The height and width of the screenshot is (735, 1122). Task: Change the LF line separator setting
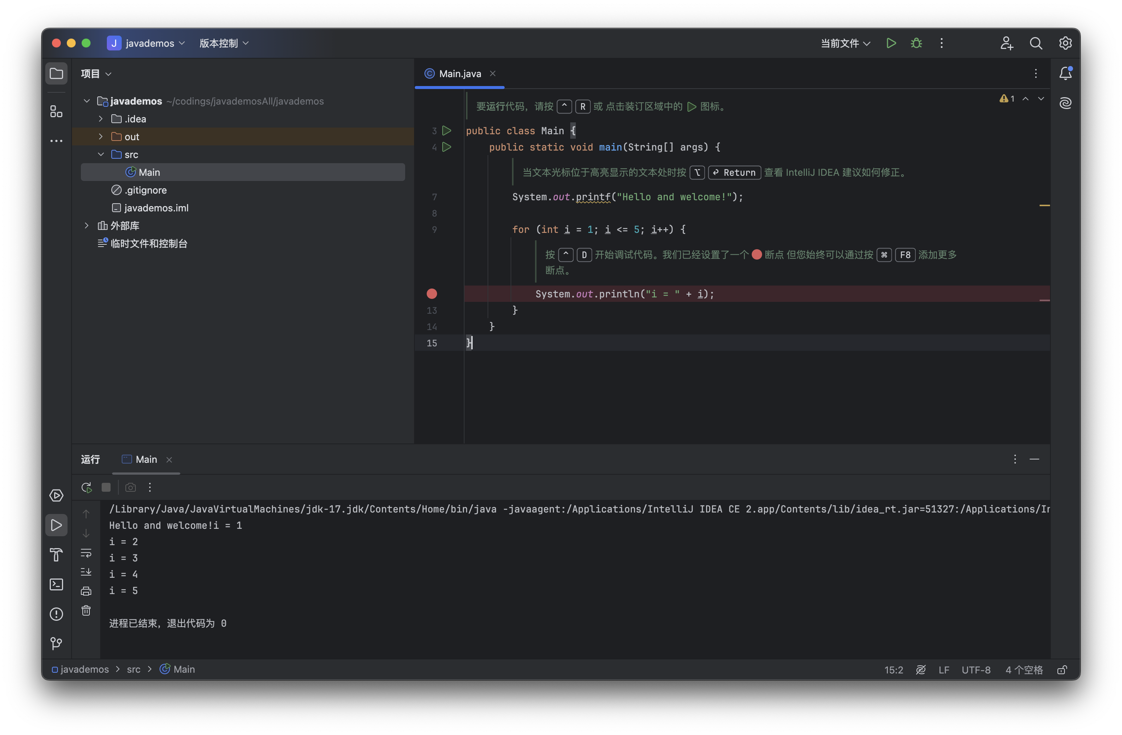(x=943, y=669)
